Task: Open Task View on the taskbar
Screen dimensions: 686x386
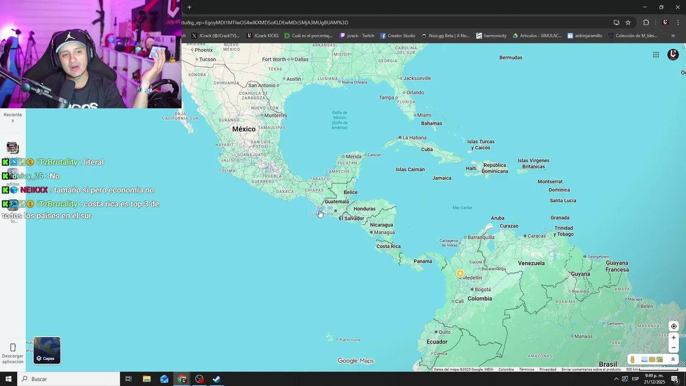Action: [129, 379]
